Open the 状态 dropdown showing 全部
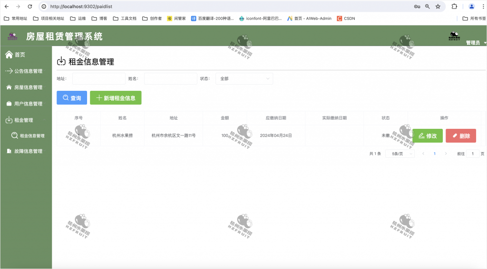Image resolution: width=487 pixels, height=269 pixels. point(244,79)
